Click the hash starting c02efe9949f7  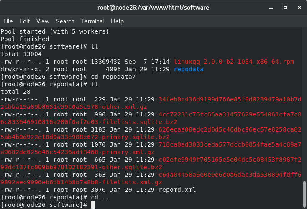pyautogui.click(x=230, y=160)
